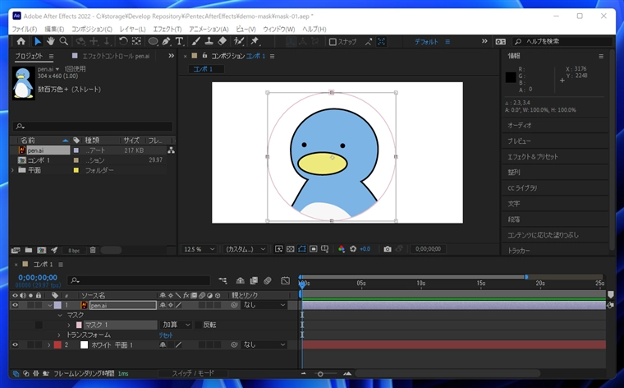Select the Pen tool in the toolbar

[x=167, y=41]
